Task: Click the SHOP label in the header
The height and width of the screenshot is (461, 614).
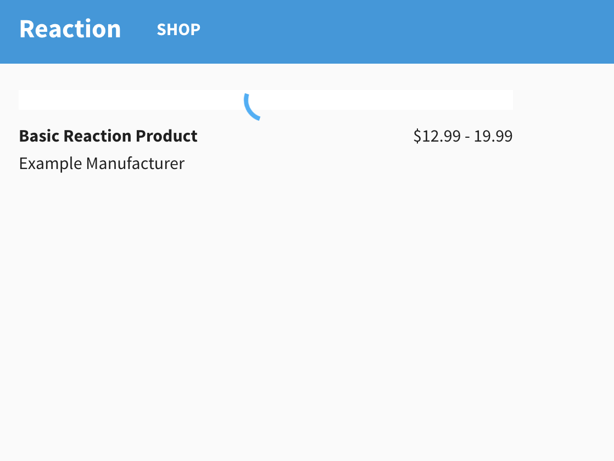Action: [x=178, y=30]
